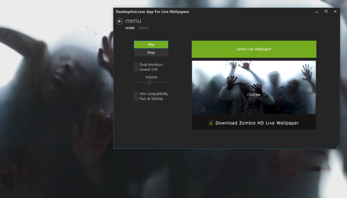Maximize the DesktopHut app window
Image resolution: width=347 pixels, height=198 pixels.
click(x=326, y=12)
